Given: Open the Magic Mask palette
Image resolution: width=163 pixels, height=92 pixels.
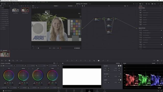Looking at the screenshot, I should click(x=90, y=61).
